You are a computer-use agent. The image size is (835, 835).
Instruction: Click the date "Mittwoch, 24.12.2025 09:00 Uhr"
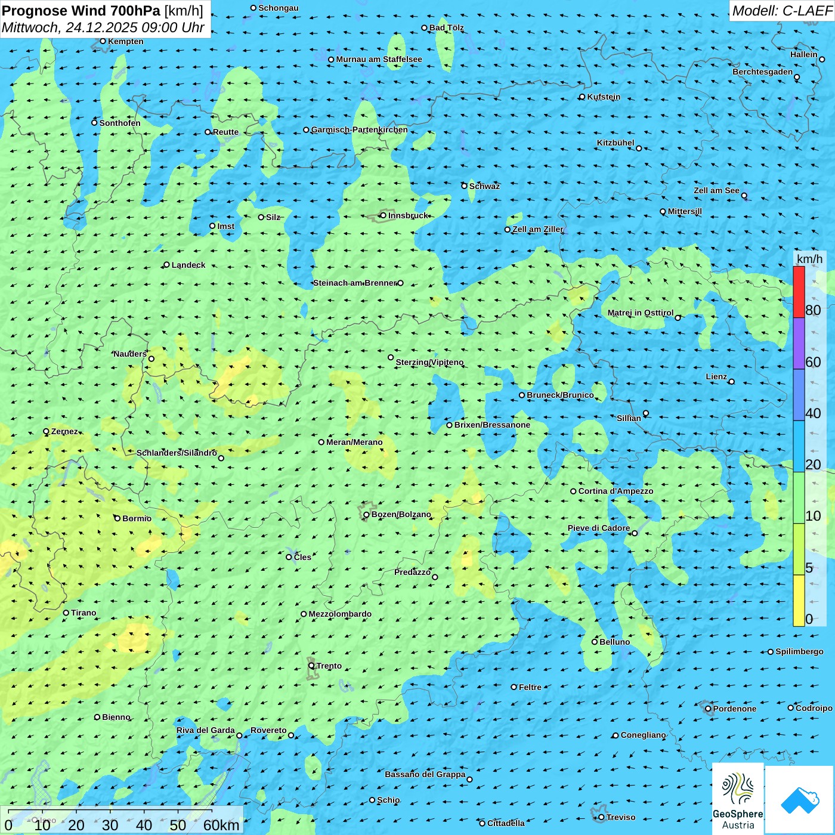(103, 27)
